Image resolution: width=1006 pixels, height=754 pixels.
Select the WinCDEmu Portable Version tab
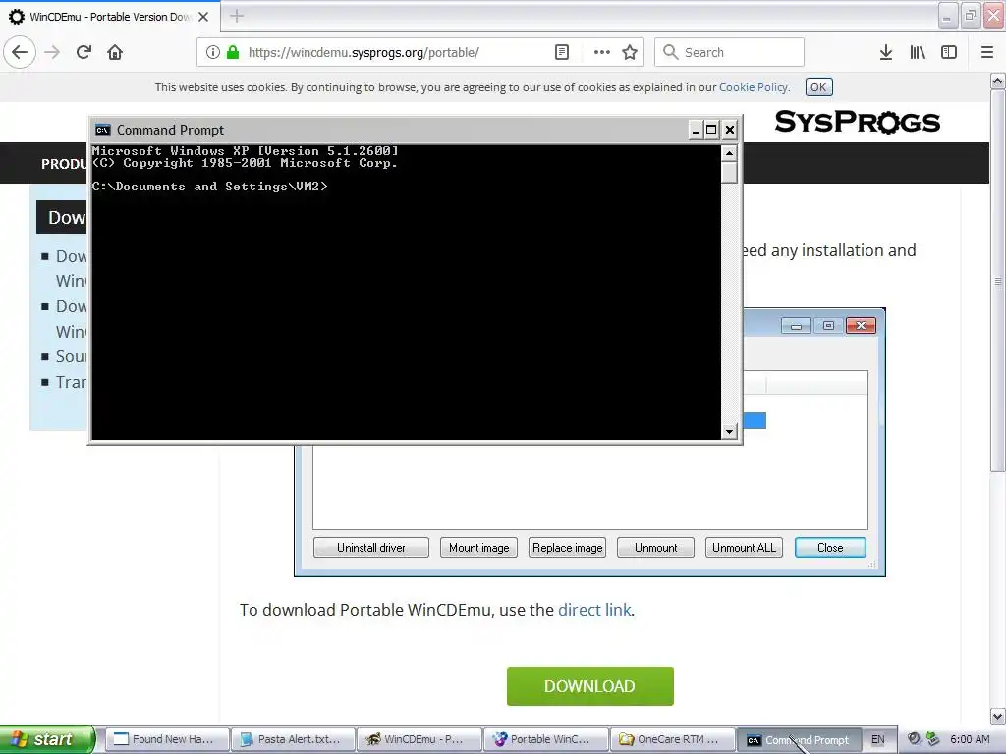(x=110, y=17)
